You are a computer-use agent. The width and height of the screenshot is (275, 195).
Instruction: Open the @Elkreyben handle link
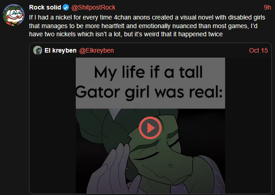click(x=98, y=50)
